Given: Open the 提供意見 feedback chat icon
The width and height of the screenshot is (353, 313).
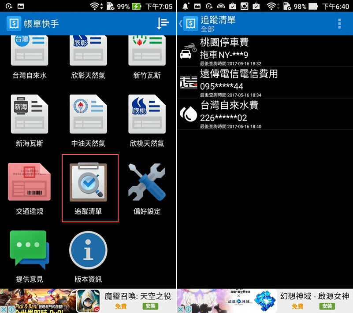Looking at the screenshot, I should coord(30,250).
